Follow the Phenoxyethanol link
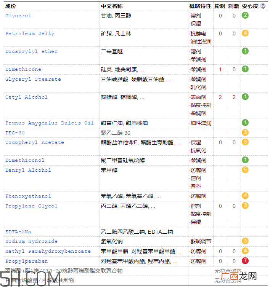Screen dimensions: 270x287 click(x=28, y=196)
